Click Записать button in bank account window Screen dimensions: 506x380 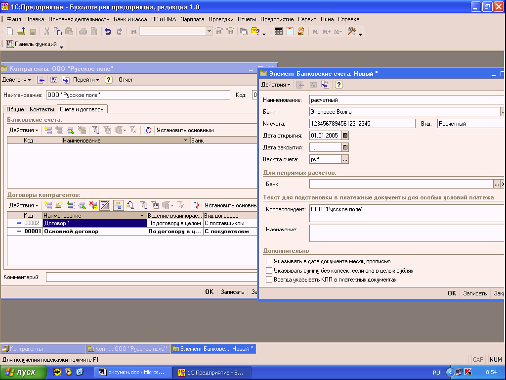(475, 293)
